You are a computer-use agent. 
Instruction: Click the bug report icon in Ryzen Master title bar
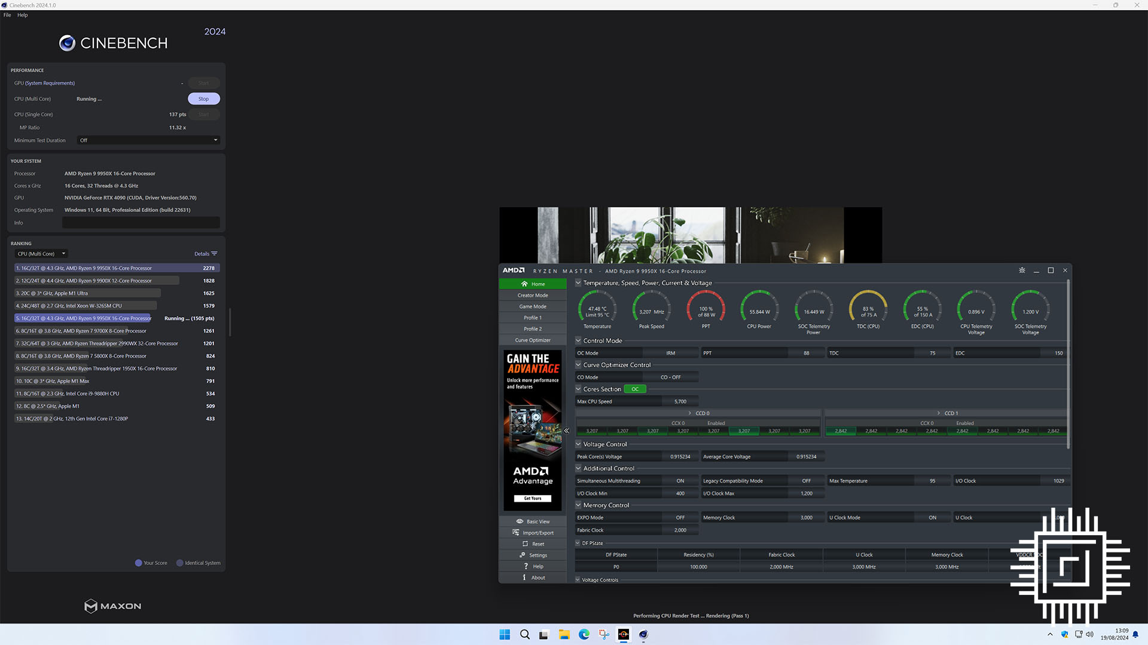click(1022, 271)
